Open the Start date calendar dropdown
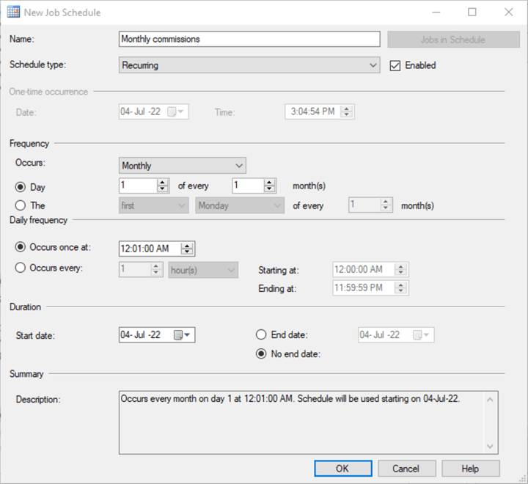Screen dimensions: 528x484 (182, 335)
